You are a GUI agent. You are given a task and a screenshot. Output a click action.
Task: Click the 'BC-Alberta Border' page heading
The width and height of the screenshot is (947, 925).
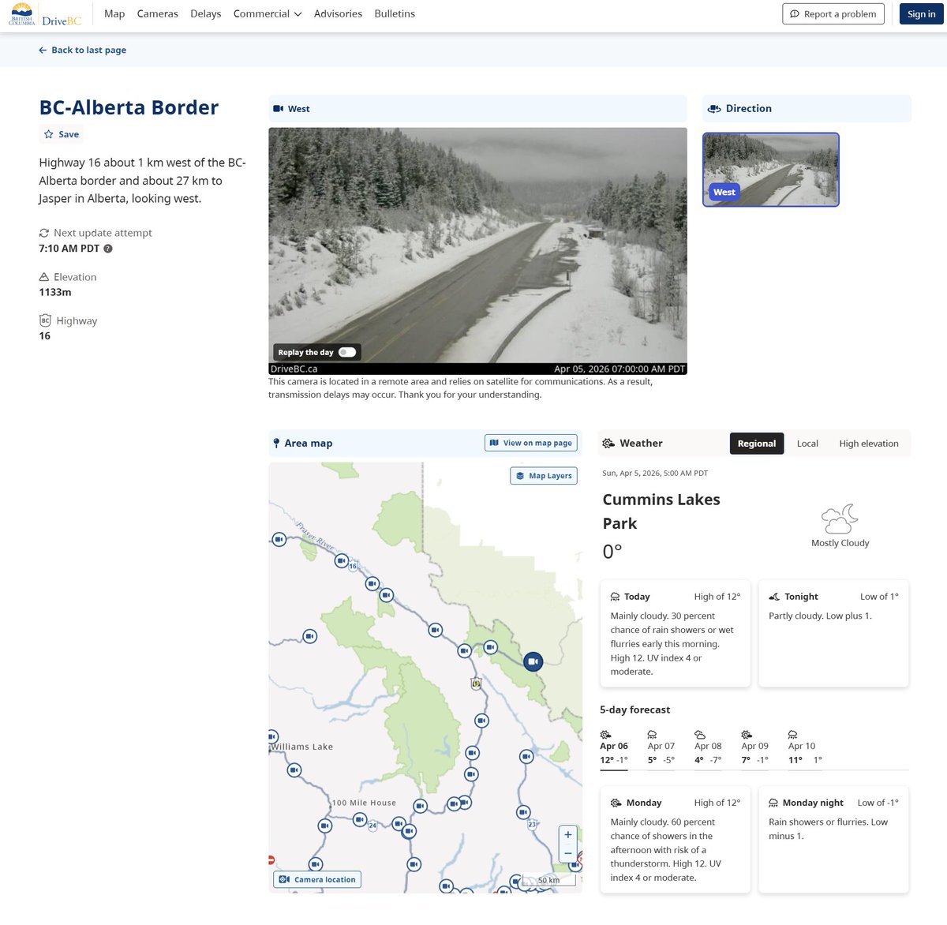pyautogui.click(x=129, y=107)
